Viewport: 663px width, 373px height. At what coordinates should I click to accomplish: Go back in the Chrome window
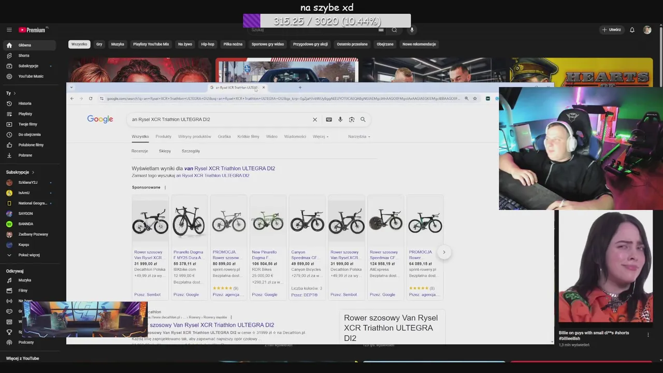(72, 98)
